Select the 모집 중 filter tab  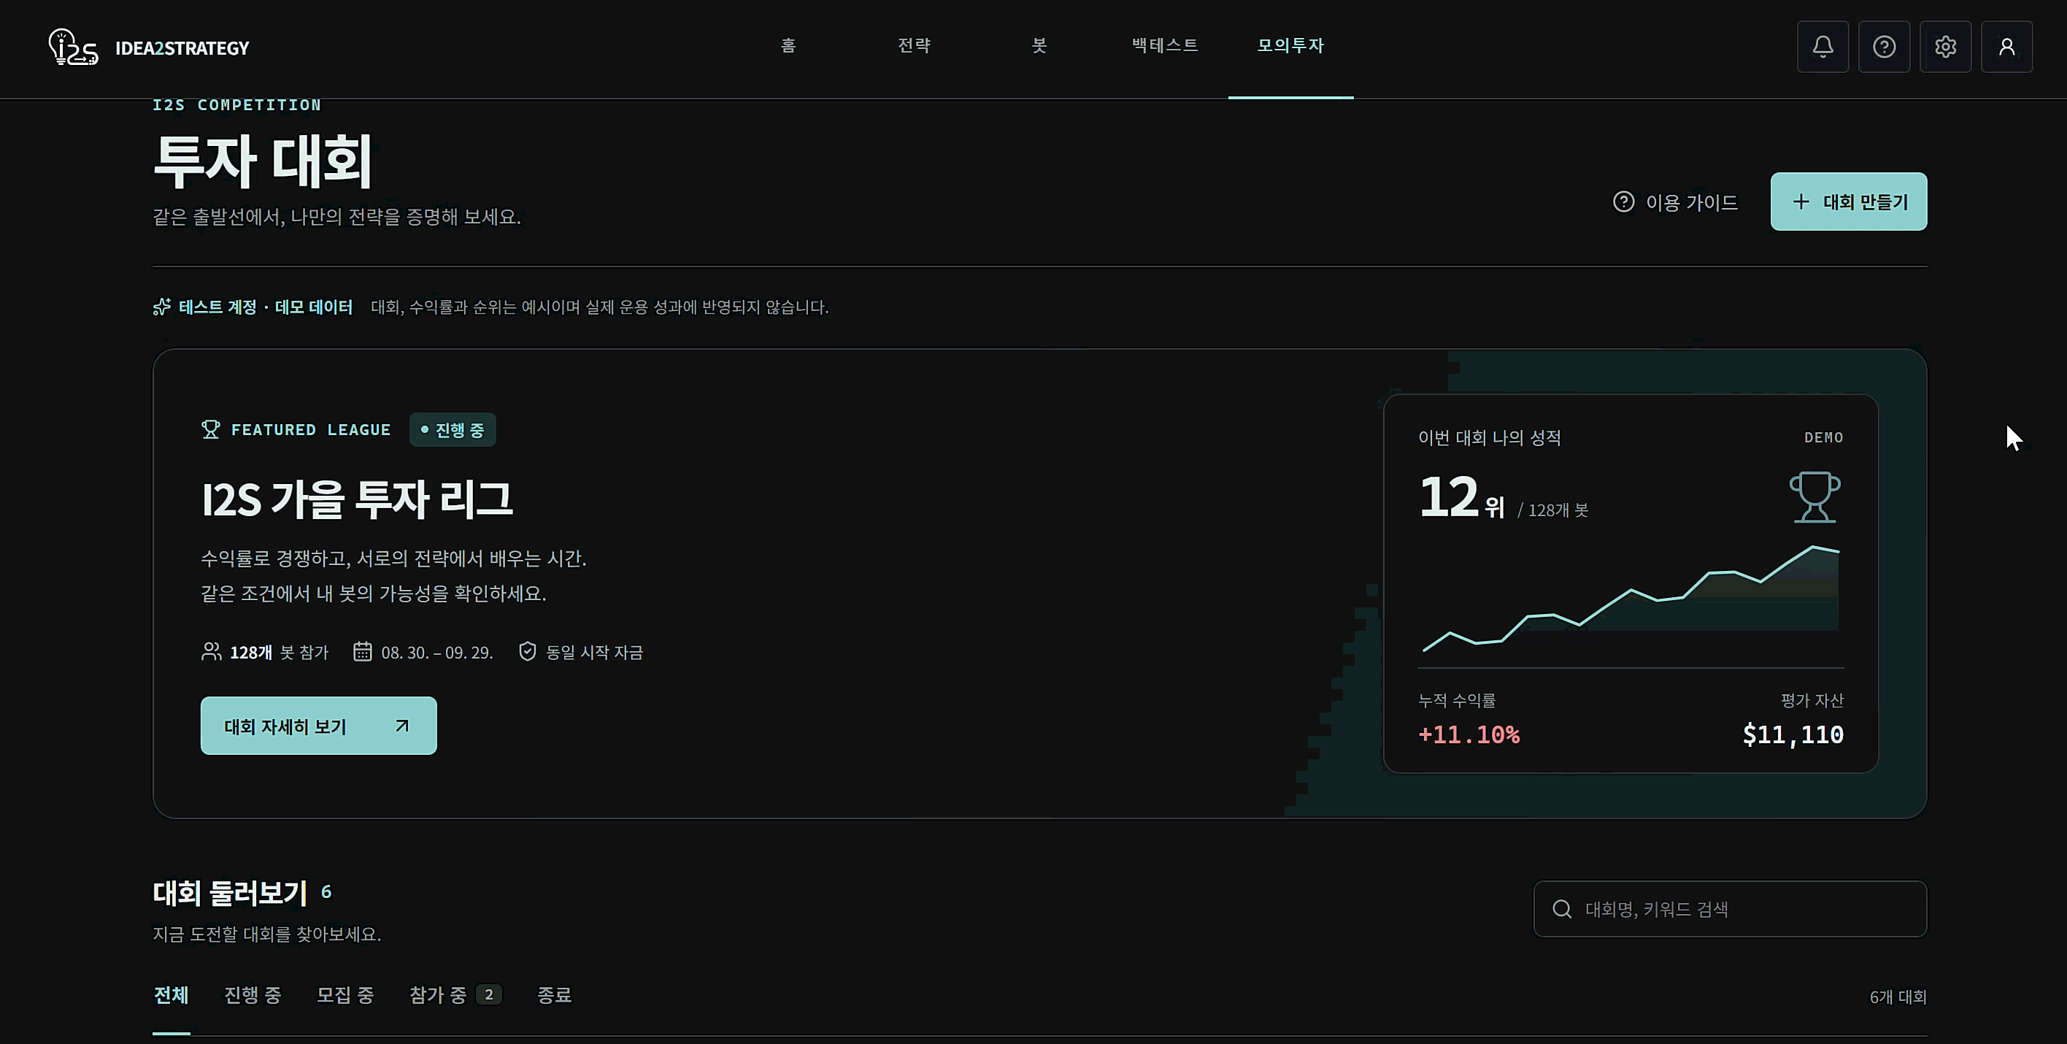(x=345, y=995)
